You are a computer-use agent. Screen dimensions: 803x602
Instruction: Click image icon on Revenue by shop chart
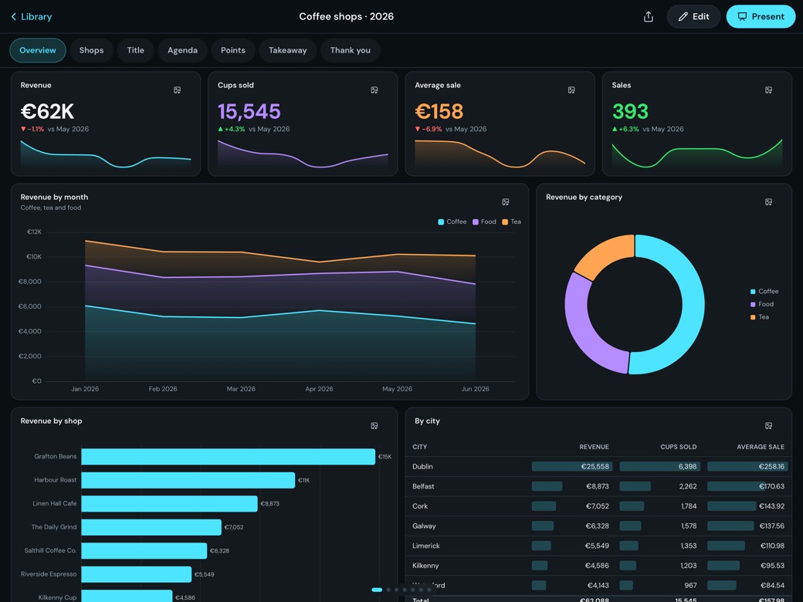point(374,426)
